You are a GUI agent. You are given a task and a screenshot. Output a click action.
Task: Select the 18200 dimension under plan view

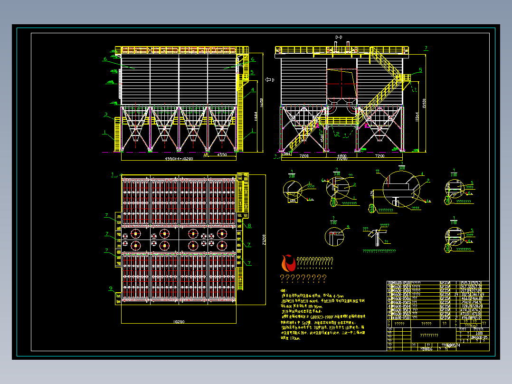click(x=179, y=322)
